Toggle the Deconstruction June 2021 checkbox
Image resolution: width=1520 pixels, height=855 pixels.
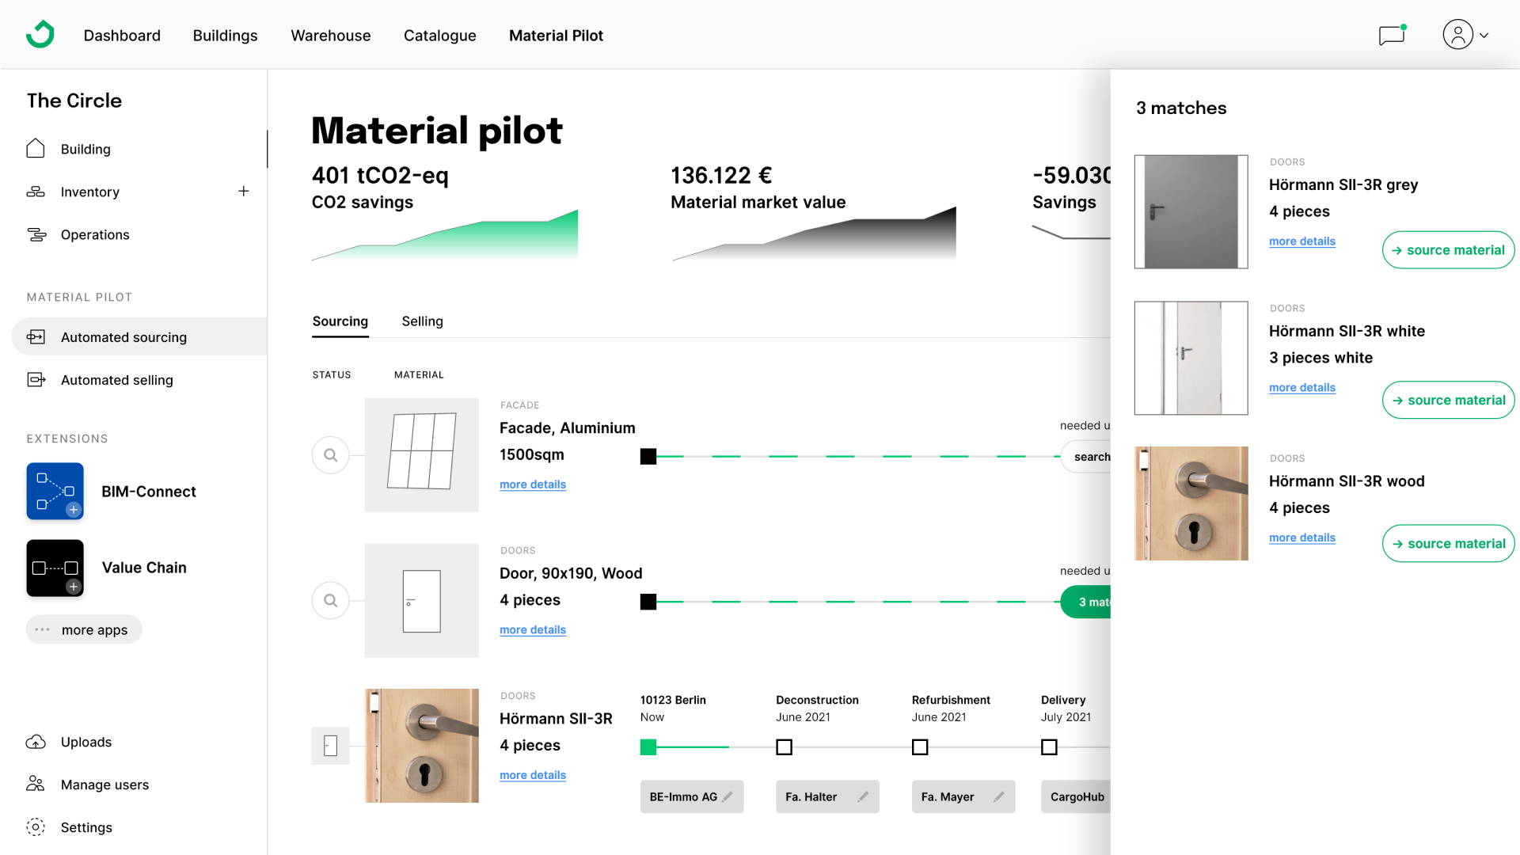[x=784, y=747]
